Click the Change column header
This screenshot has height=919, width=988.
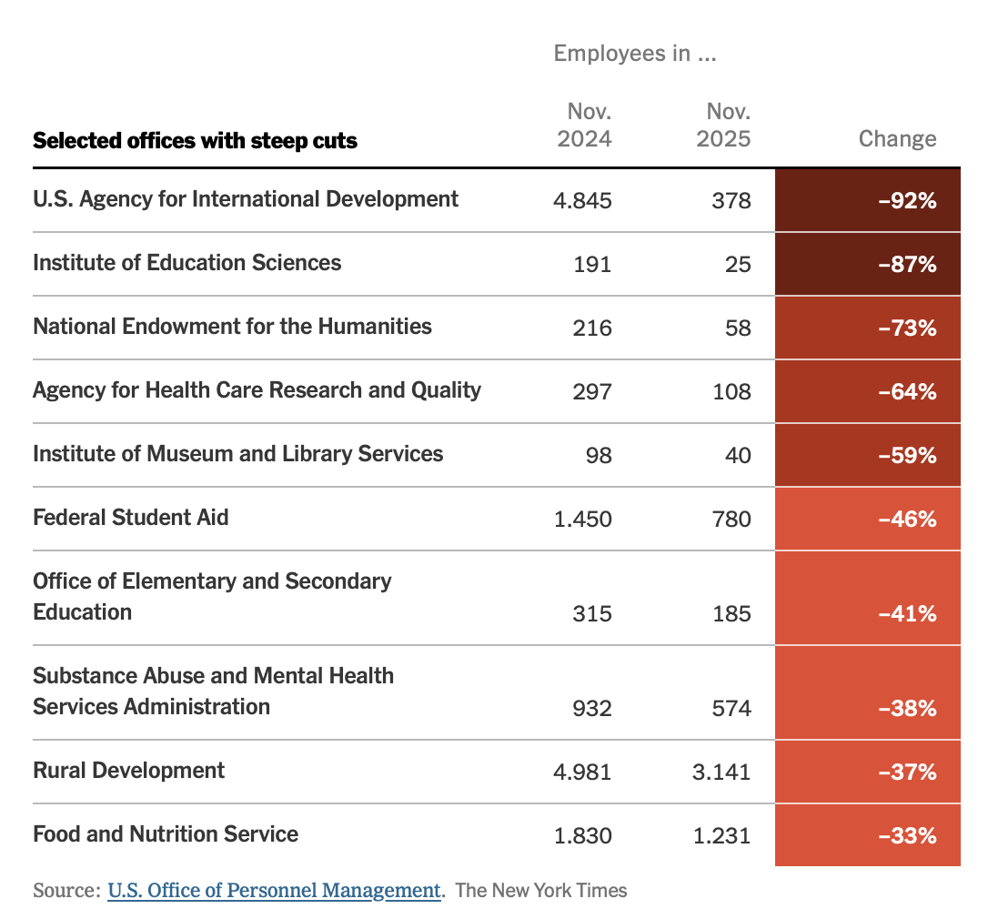897,139
